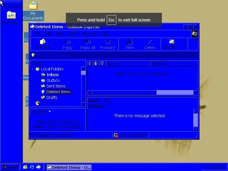Click the Sent Items folder icon
The height and width of the screenshot is (171, 228).
43,86
